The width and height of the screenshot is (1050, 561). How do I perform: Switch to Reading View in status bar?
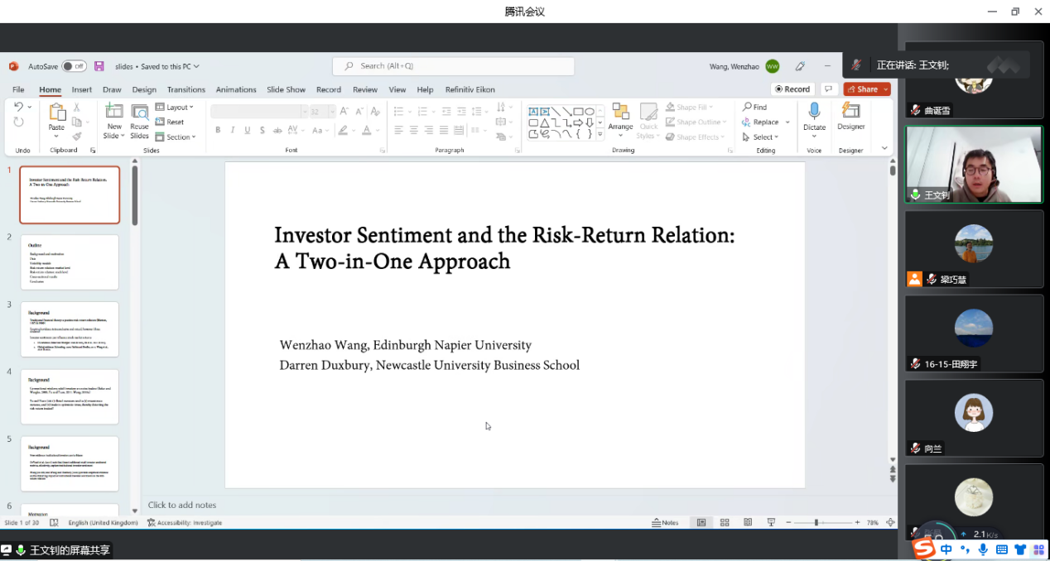coord(748,523)
